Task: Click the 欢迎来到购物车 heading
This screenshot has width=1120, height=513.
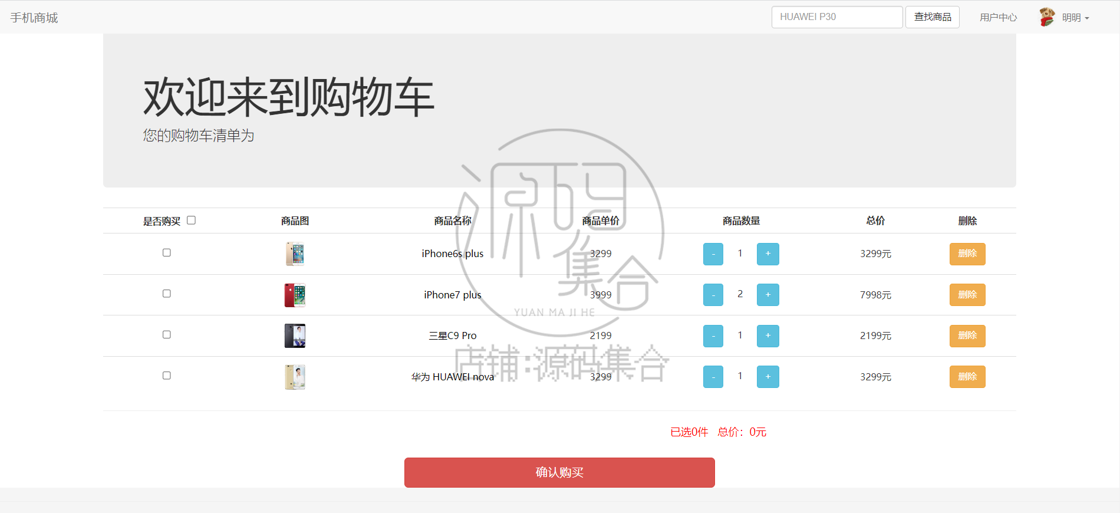Action: (x=289, y=97)
